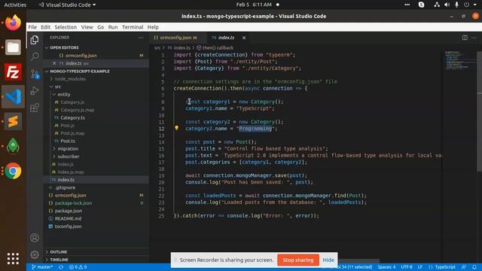Open tsconfig.json in the file tree
Image resolution: width=482 pixels, height=271 pixels.
(x=69, y=227)
